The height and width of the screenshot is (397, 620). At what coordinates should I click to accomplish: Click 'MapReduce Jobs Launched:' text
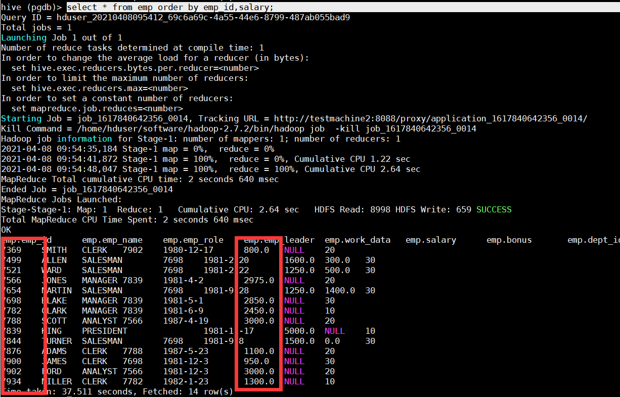click(62, 199)
